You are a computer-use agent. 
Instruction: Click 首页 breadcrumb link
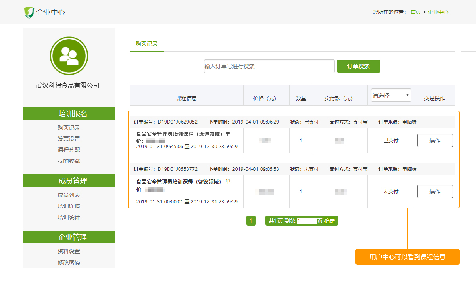(x=416, y=12)
